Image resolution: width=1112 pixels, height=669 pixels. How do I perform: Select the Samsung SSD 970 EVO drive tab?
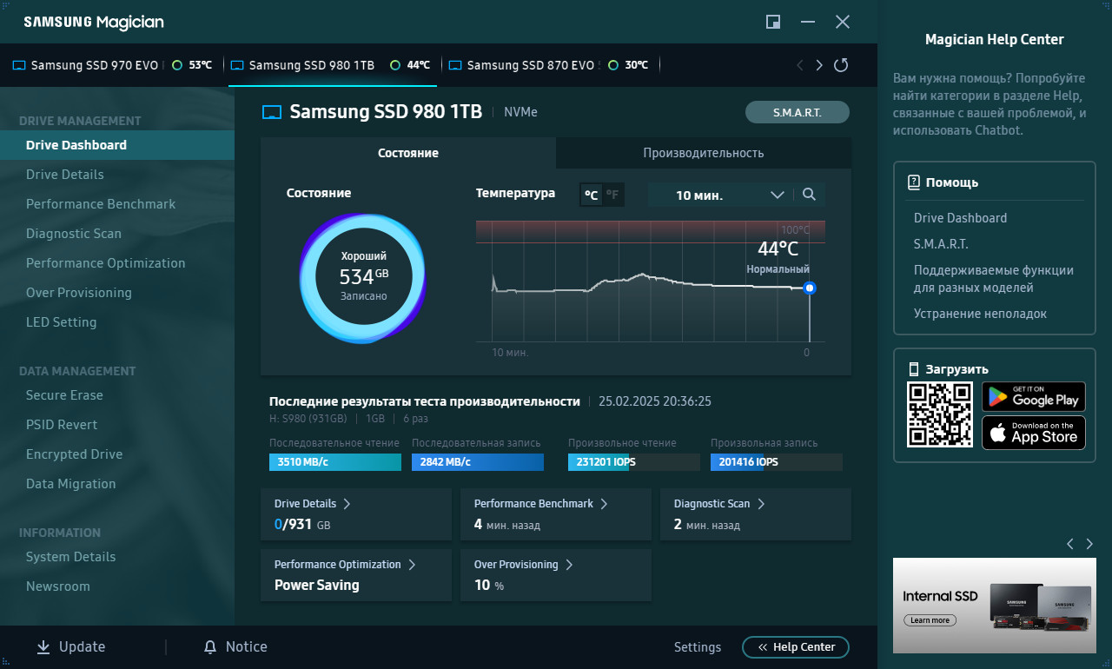[113, 65]
